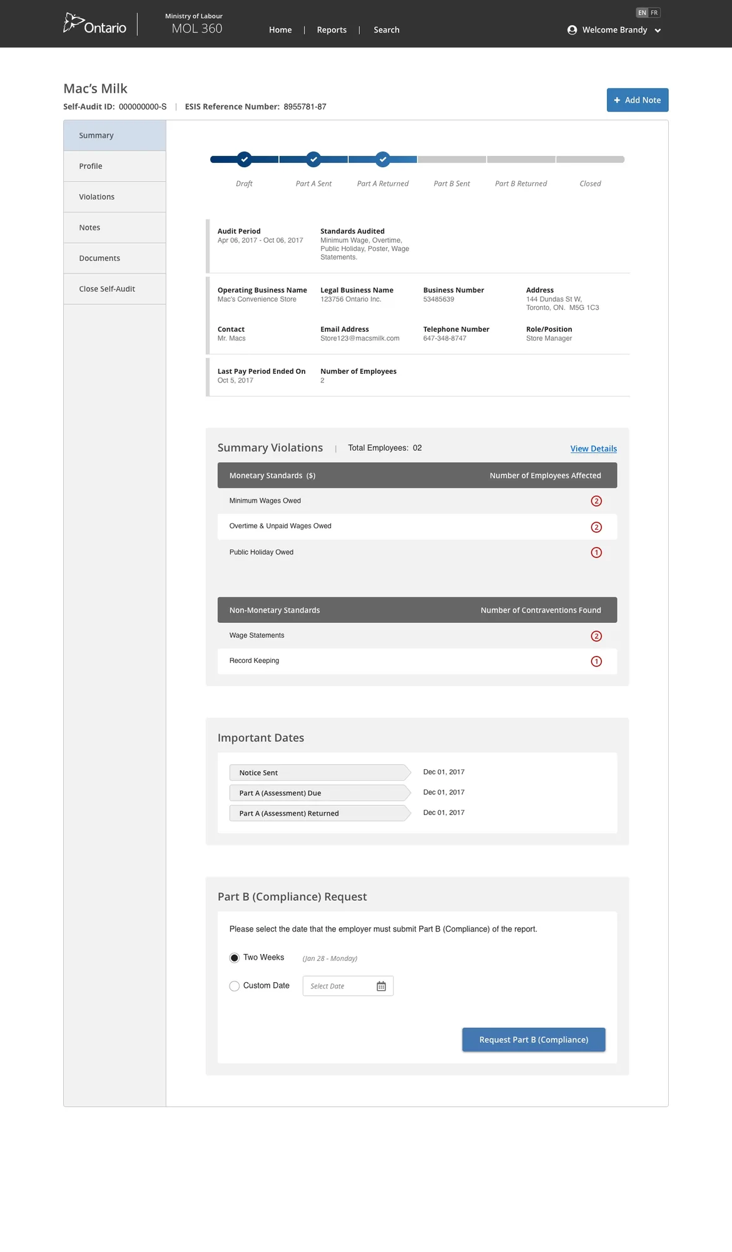Click the Part A Sent checkmark
Viewport: 732px width, 1252px height.
point(313,160)
